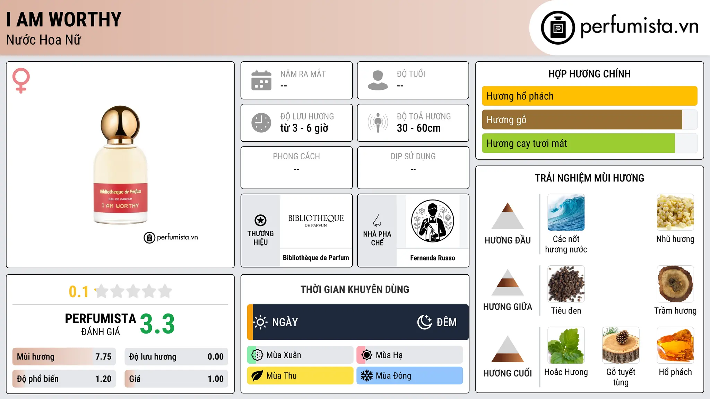Click the Độ lưu hương 0.00 rating bar
Screen dimensions: 710x399
pyautogui.click(x=176, y=357)
